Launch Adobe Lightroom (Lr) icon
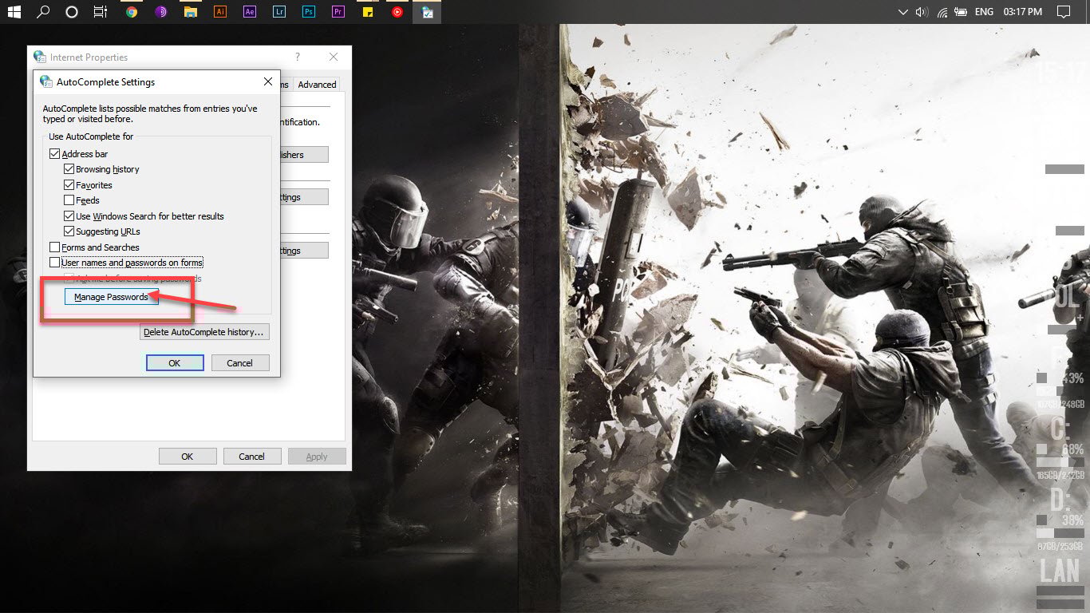The width and height of the screenshot is (1090, 613). (x=279, y=12)
